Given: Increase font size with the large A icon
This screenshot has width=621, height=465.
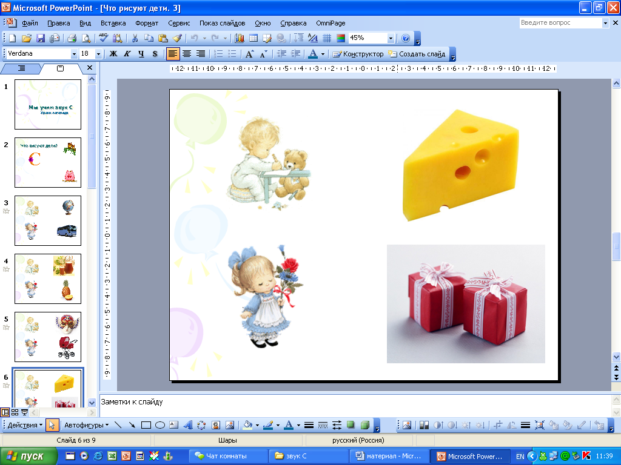Looking at the screenshot, I should point(249,54).
